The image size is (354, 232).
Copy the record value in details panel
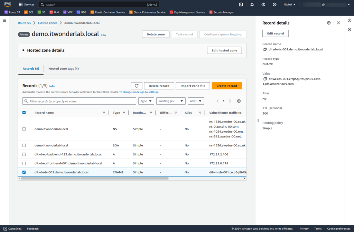click(x=265, y=79)
